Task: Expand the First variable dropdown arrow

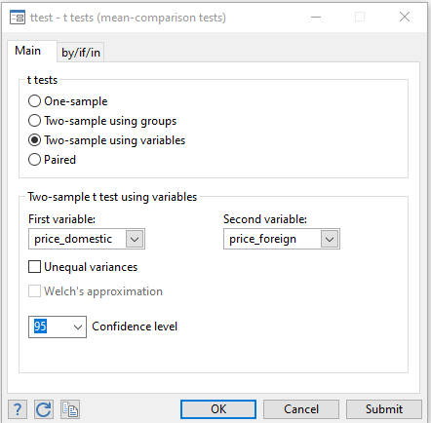Action: 135,239
